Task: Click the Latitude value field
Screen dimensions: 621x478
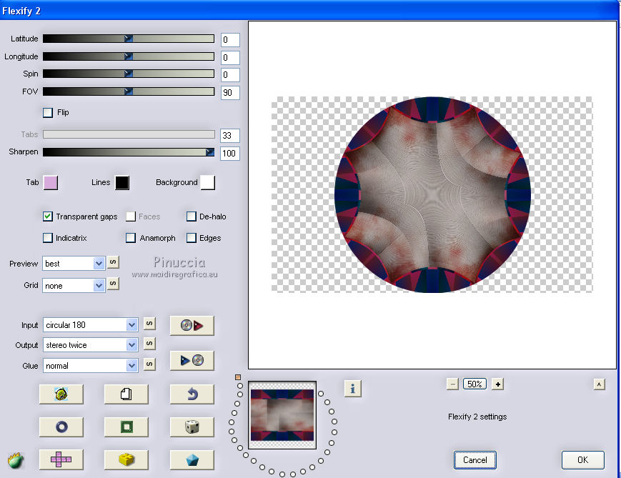Action: tap(230, 39)
